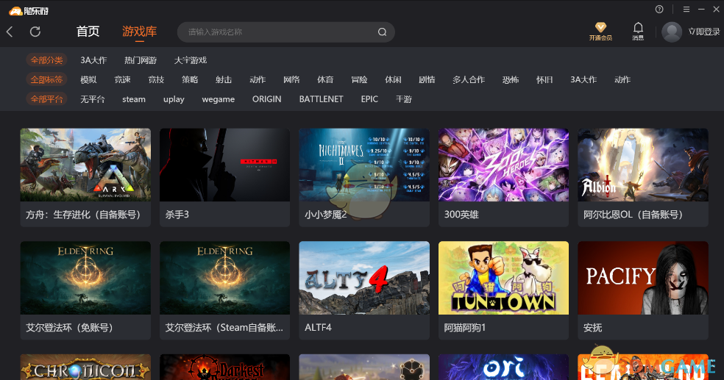Filter by 竞技 tag

click(156, 80)
